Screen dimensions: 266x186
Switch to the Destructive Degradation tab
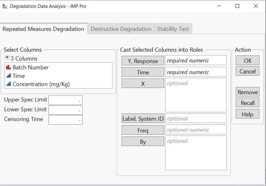[121, 29]
